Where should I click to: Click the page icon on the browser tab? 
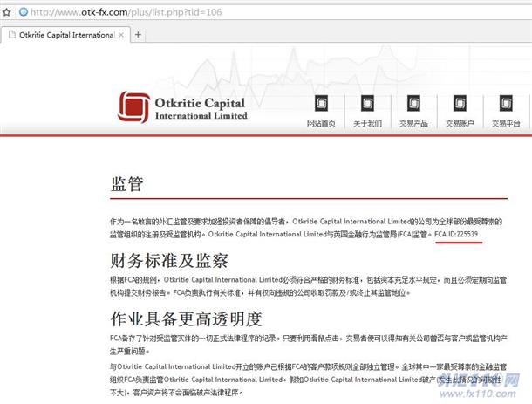(12, 35)
